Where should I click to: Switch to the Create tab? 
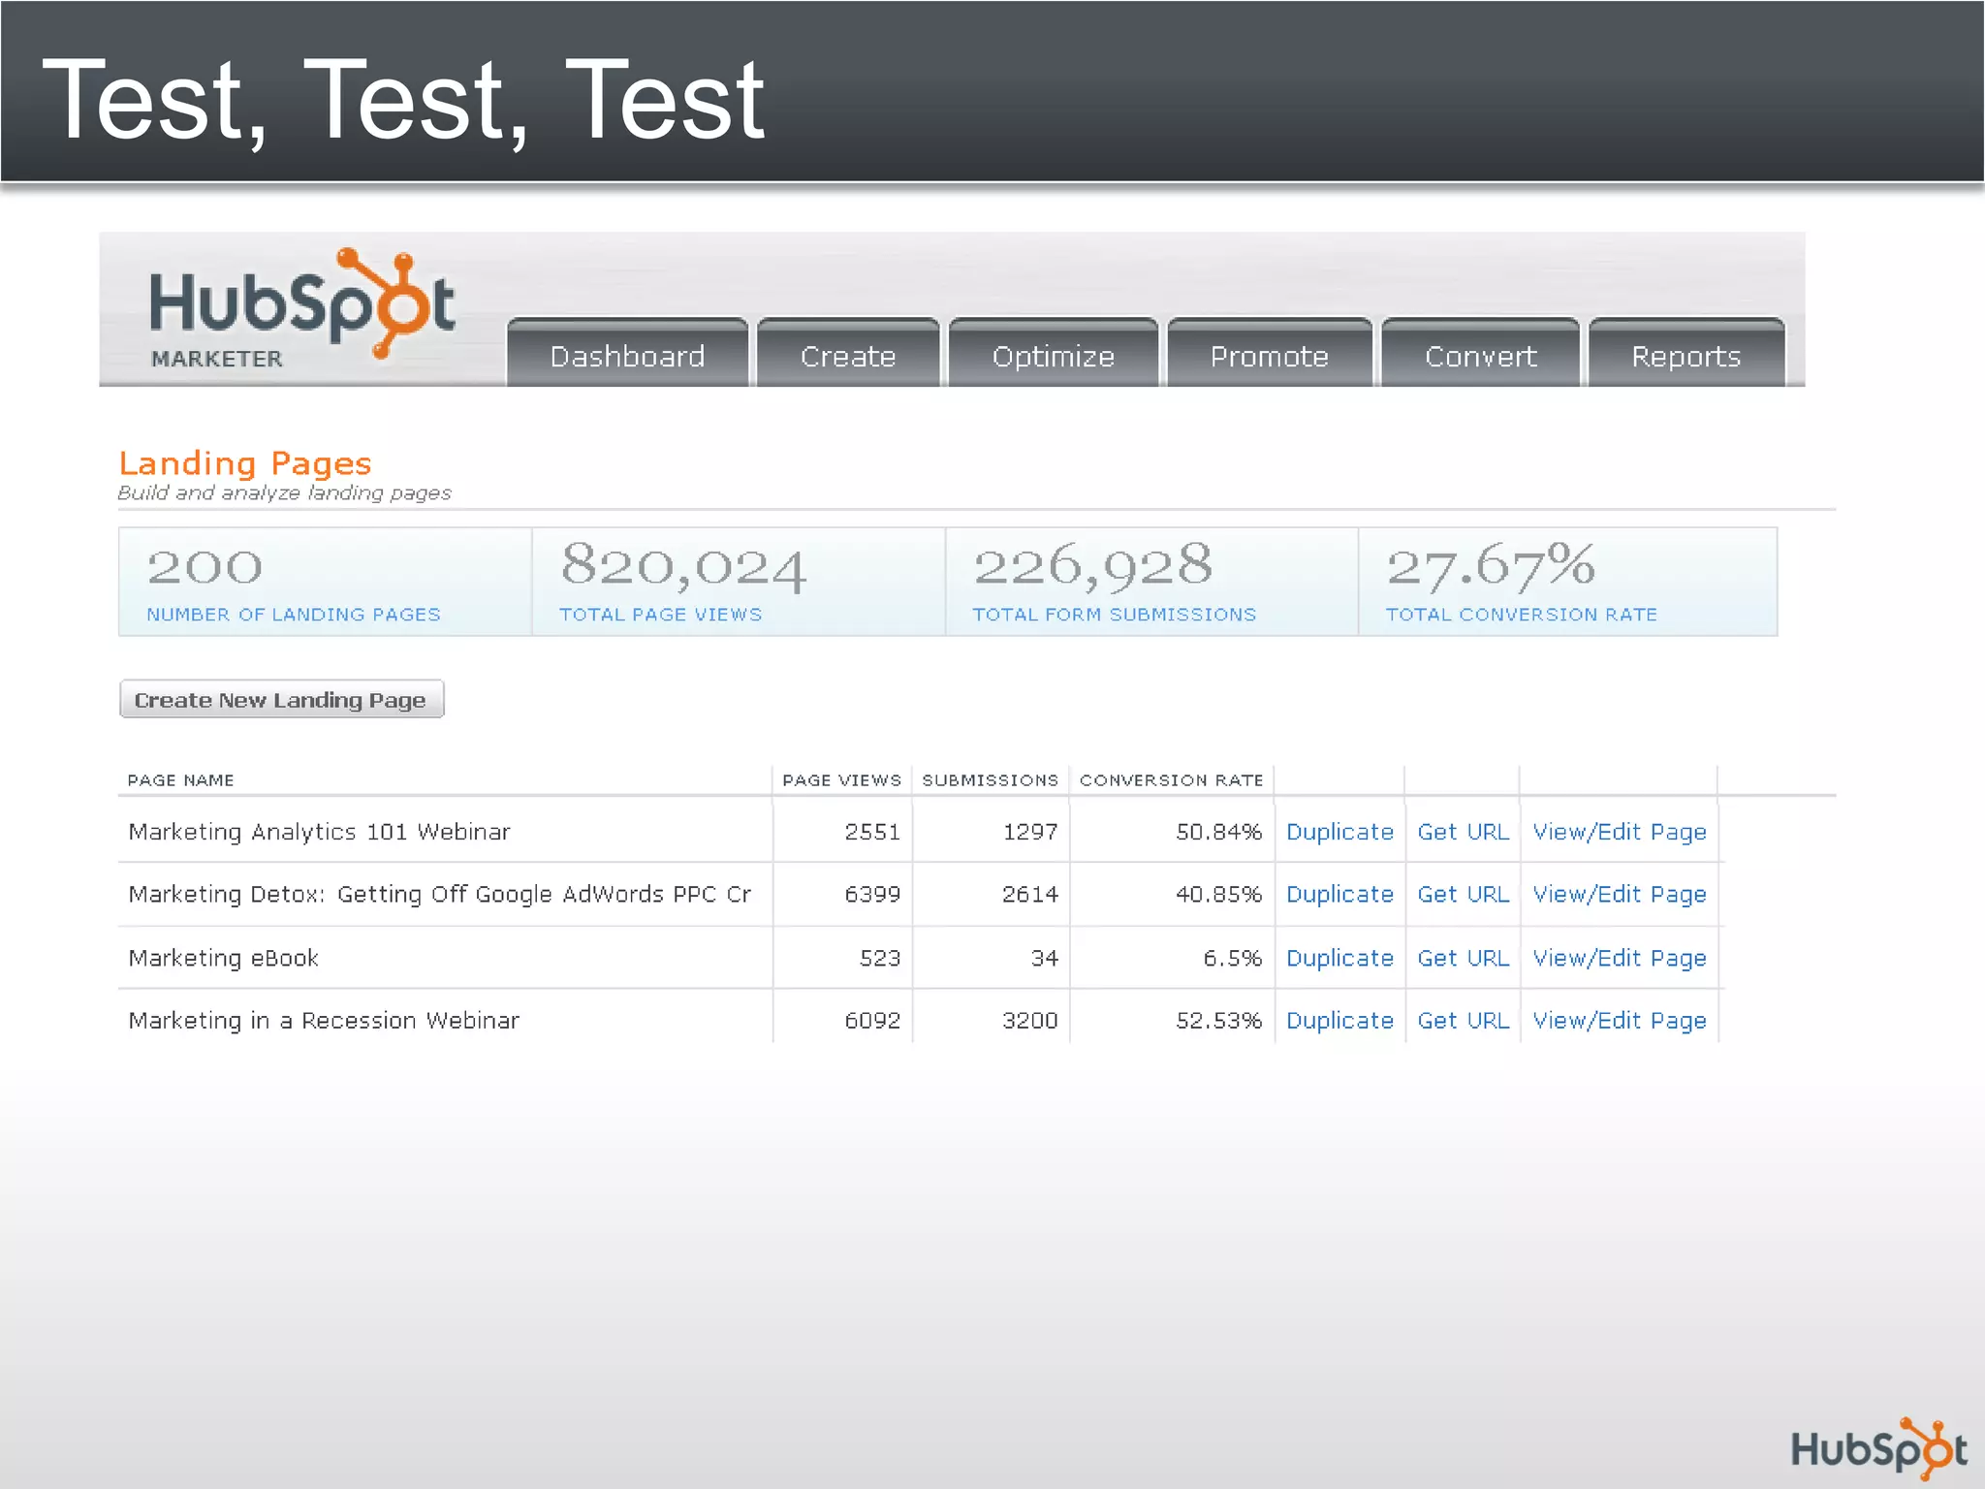pyautogui.click(x=848, y=355)
